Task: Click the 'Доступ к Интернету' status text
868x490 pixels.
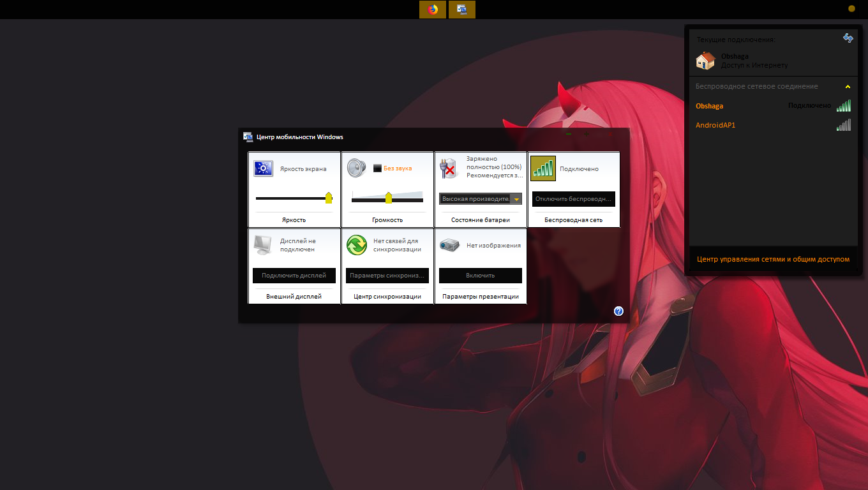Action: pyautogui.click(x=754, y=65)
